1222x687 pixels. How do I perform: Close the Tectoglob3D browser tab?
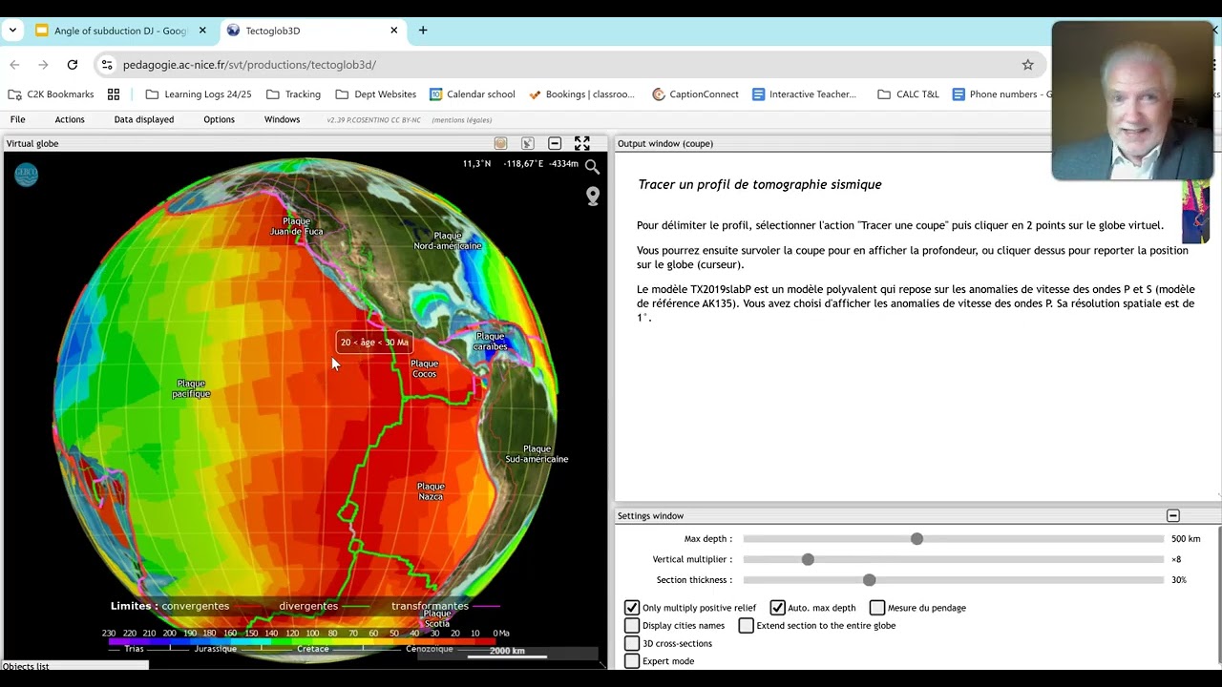[393, 31]
